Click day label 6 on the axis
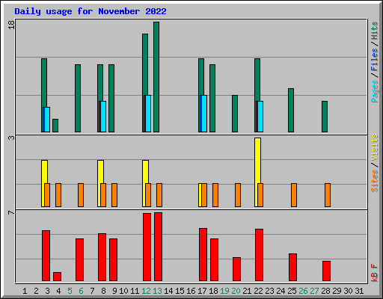 [x=81, y=291]
